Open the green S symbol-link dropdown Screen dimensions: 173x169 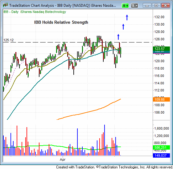click(x=125, y=6)
